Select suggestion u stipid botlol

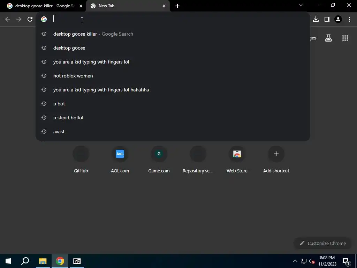point(173,118)
